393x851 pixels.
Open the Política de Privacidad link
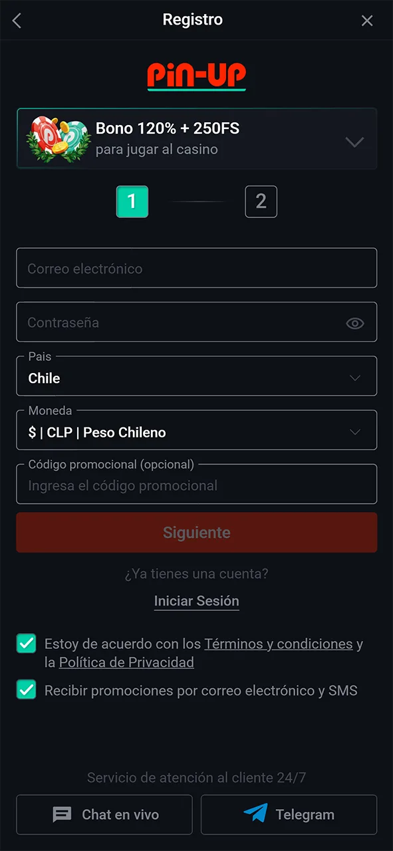tap(126, 662)
